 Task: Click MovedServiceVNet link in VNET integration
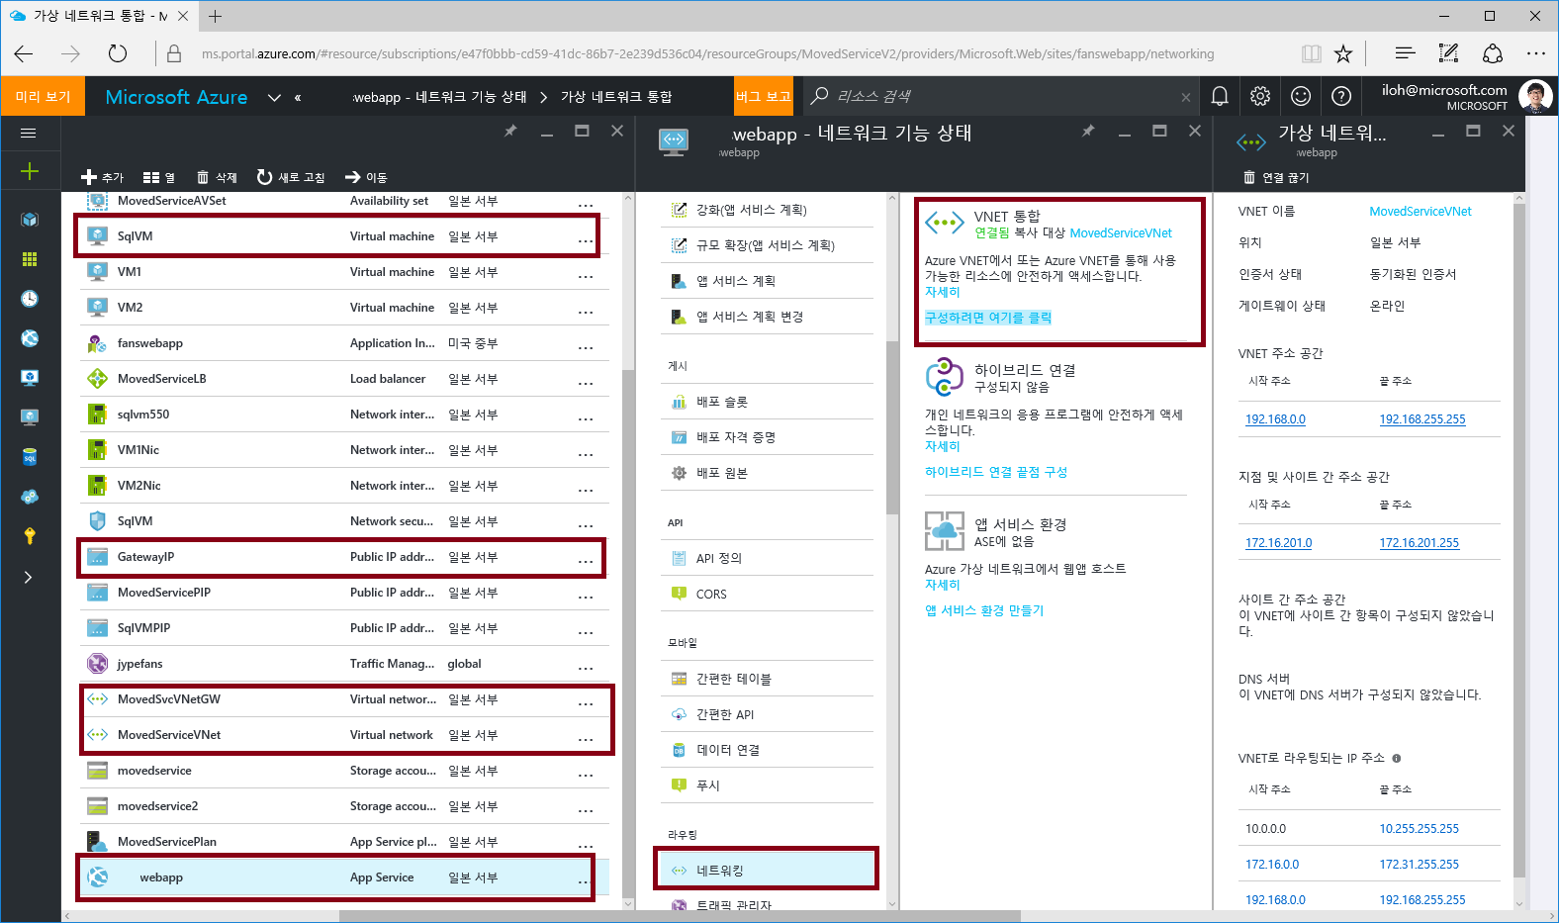click(1121, 233)
